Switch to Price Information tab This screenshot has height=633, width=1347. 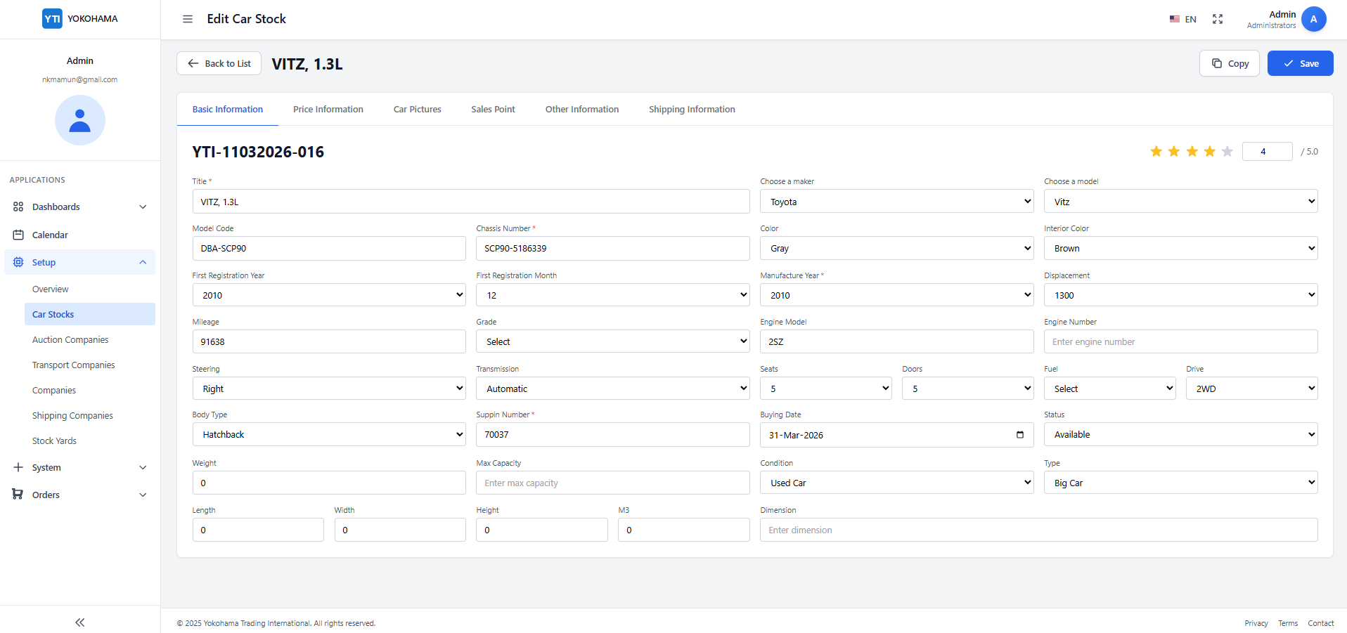[328, 110]
